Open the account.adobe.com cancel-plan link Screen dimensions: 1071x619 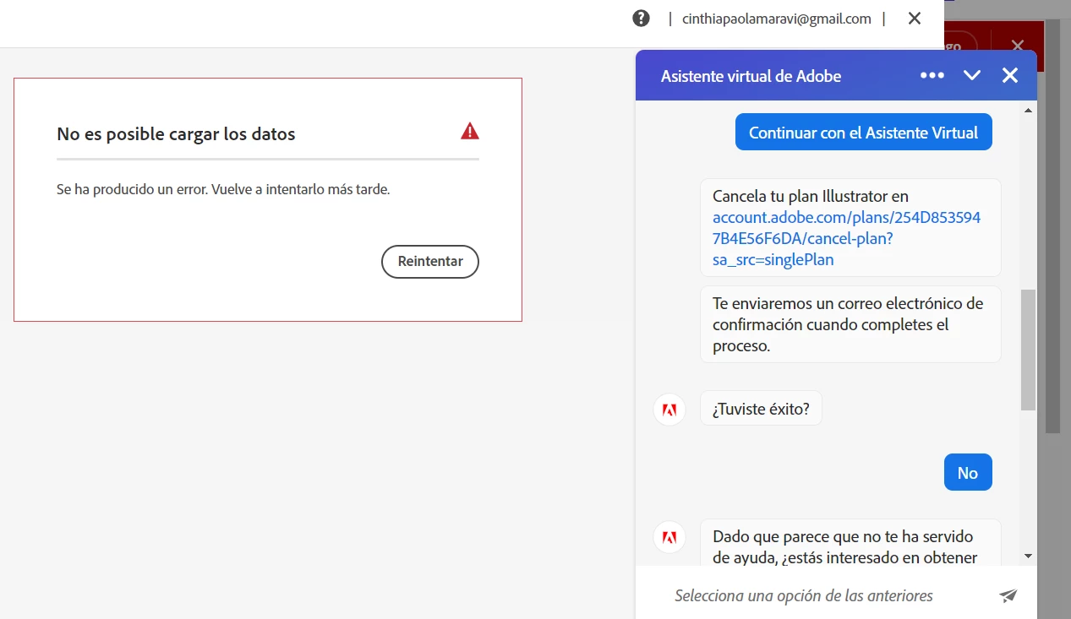[846, 238]
